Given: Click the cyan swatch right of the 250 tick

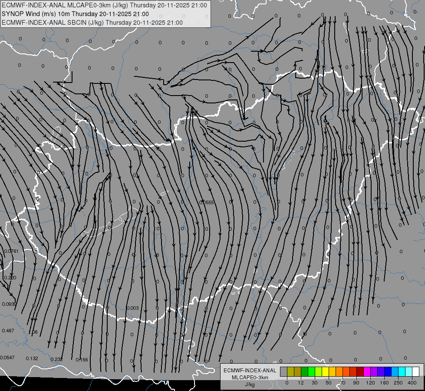Looking at the screenshot, I should [402, 371].
